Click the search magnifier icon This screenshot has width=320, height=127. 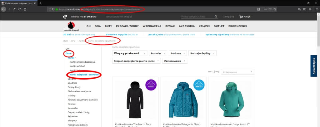(216, 17)
